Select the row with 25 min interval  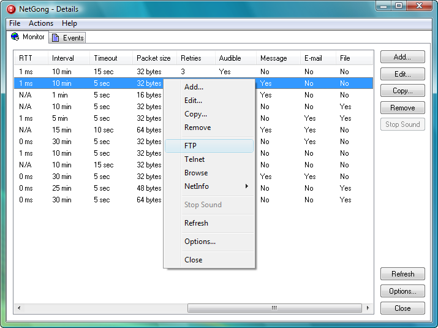[194, 188]
